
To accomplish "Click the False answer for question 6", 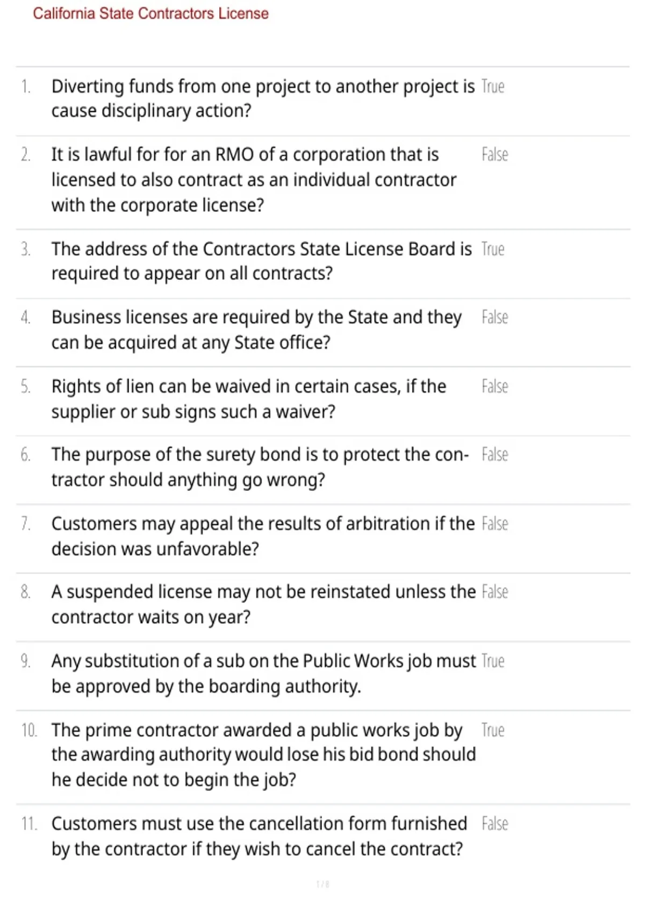I will click(x=494, y=455).
